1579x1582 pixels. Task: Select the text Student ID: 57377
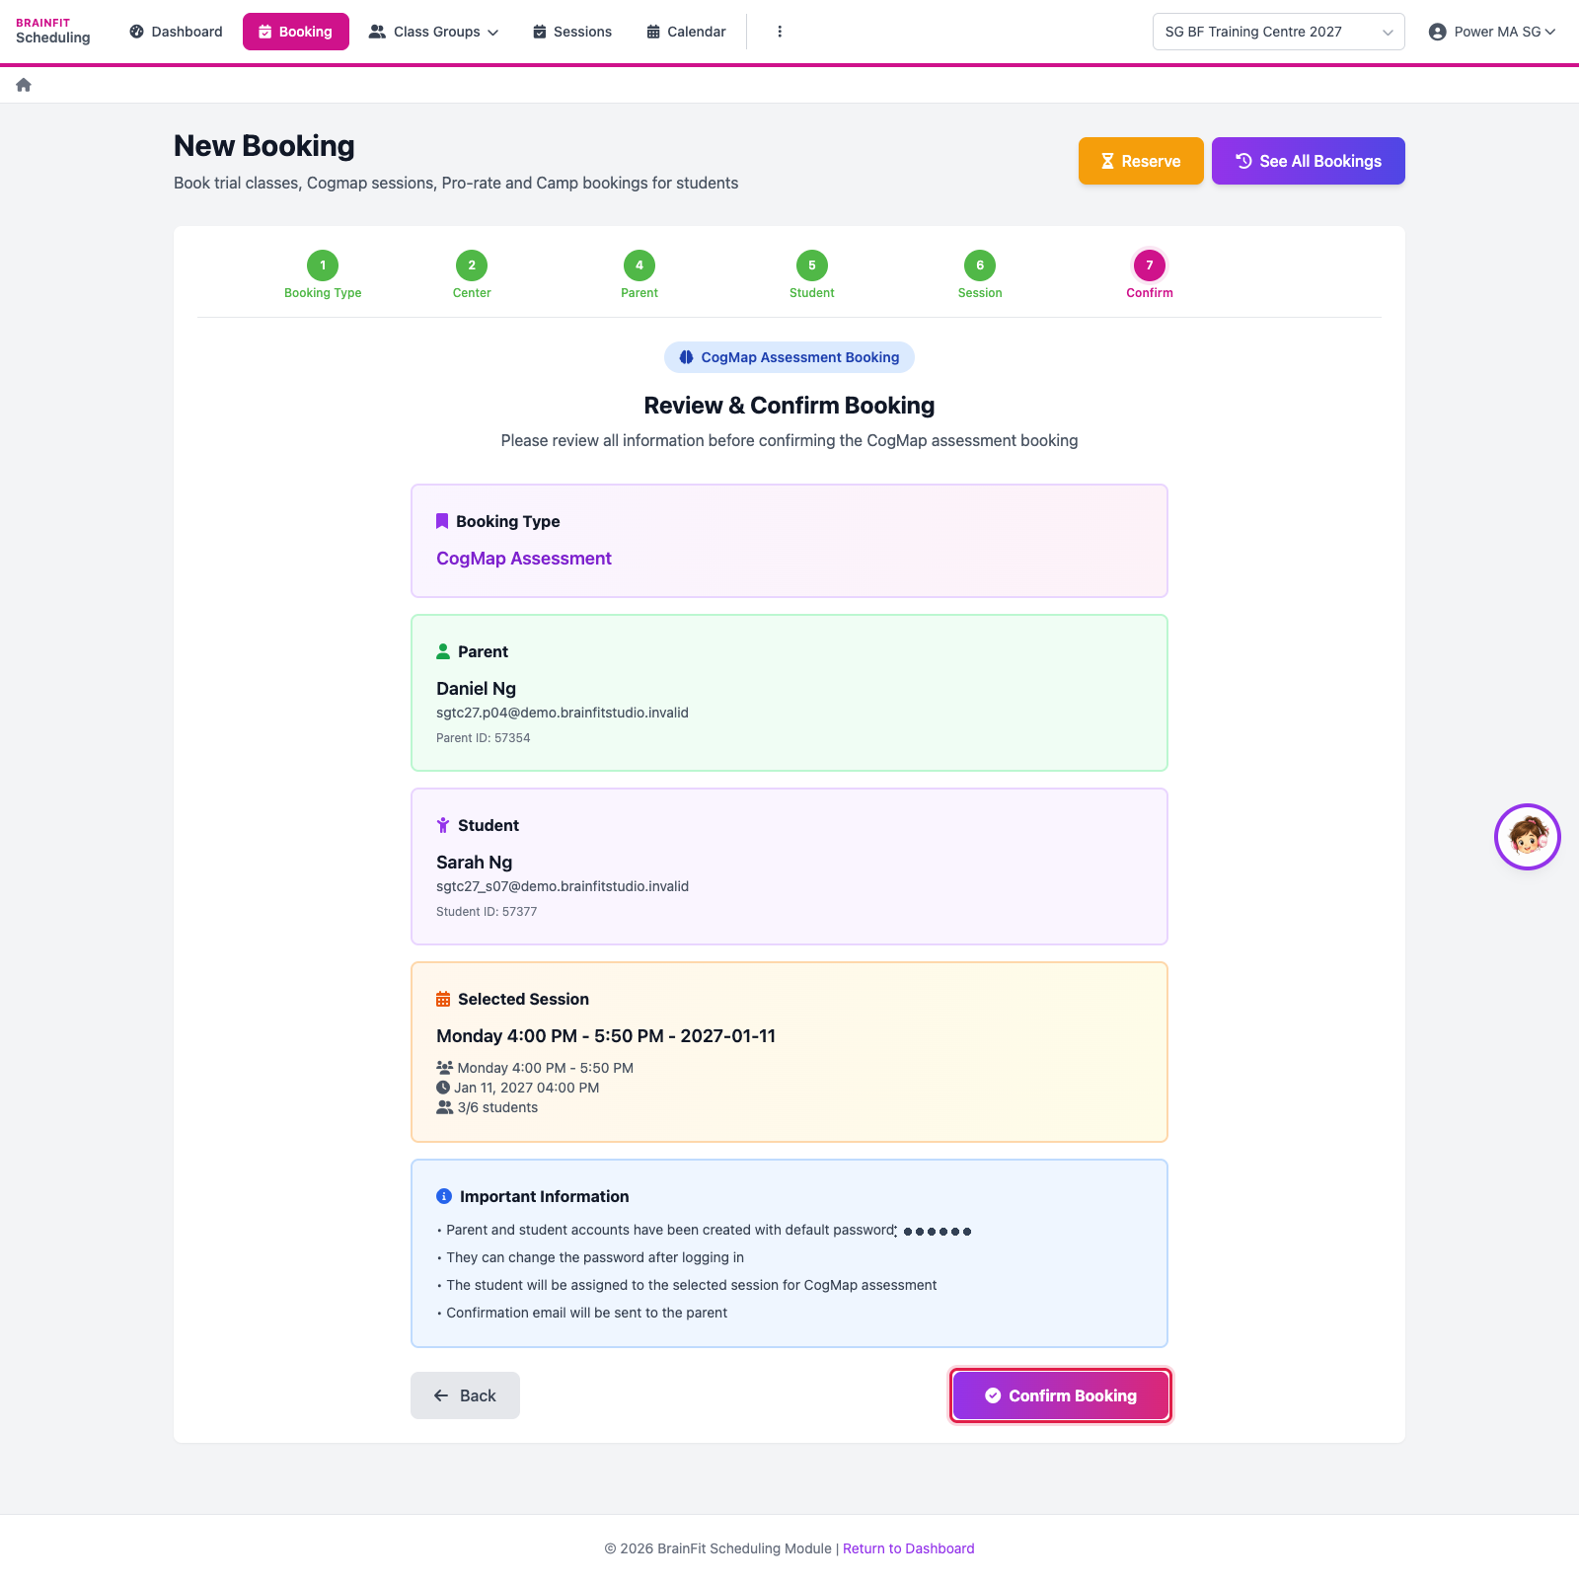487,912
